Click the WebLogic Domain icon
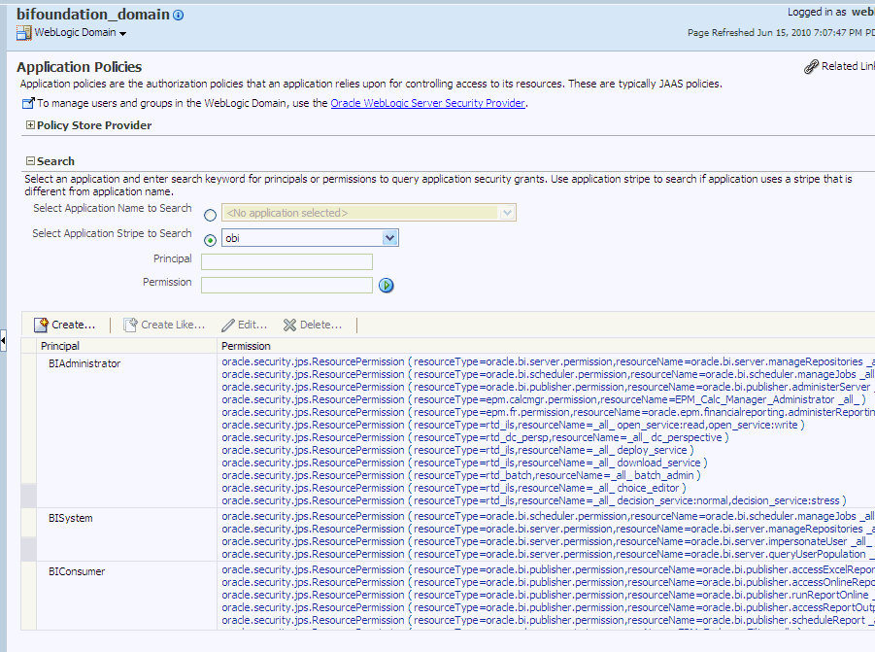 [24, 33]
